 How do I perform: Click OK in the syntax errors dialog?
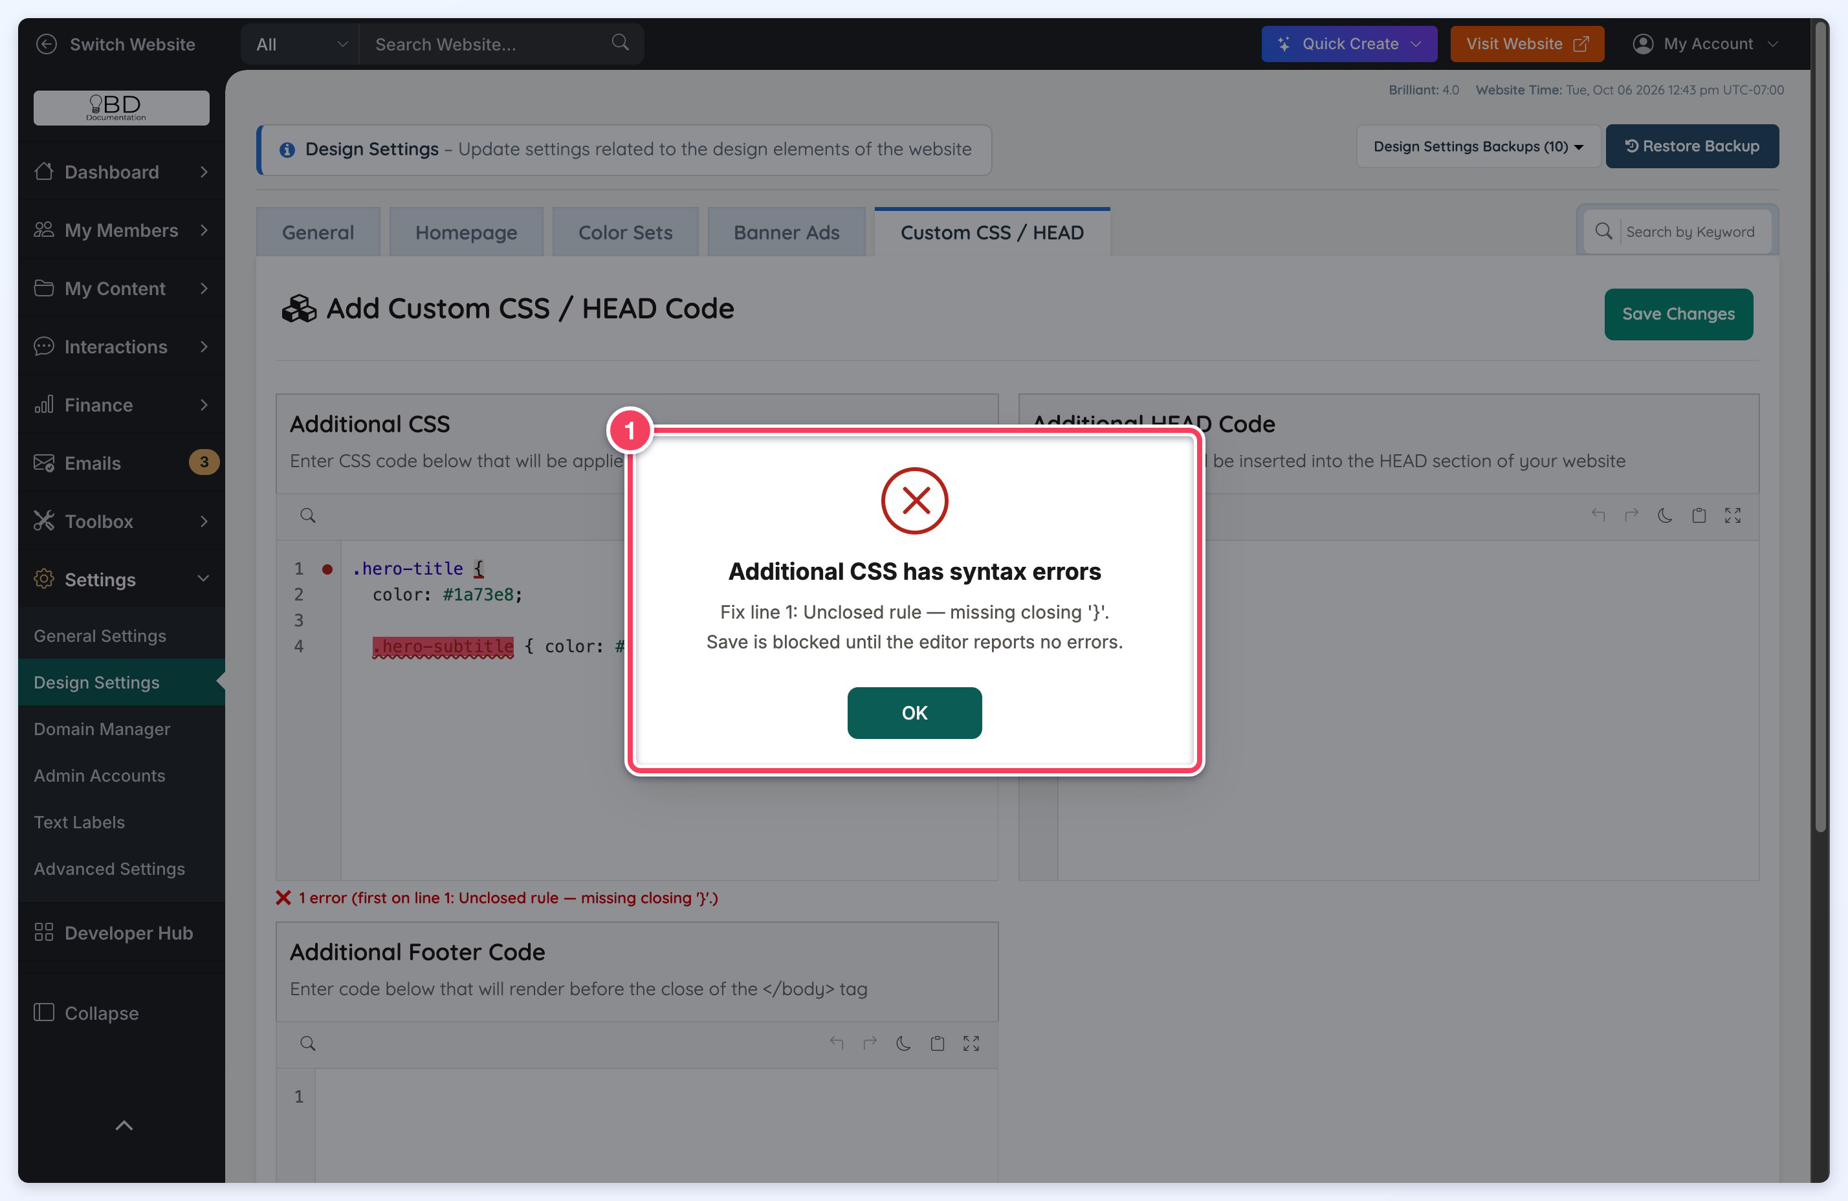point(914,712)
